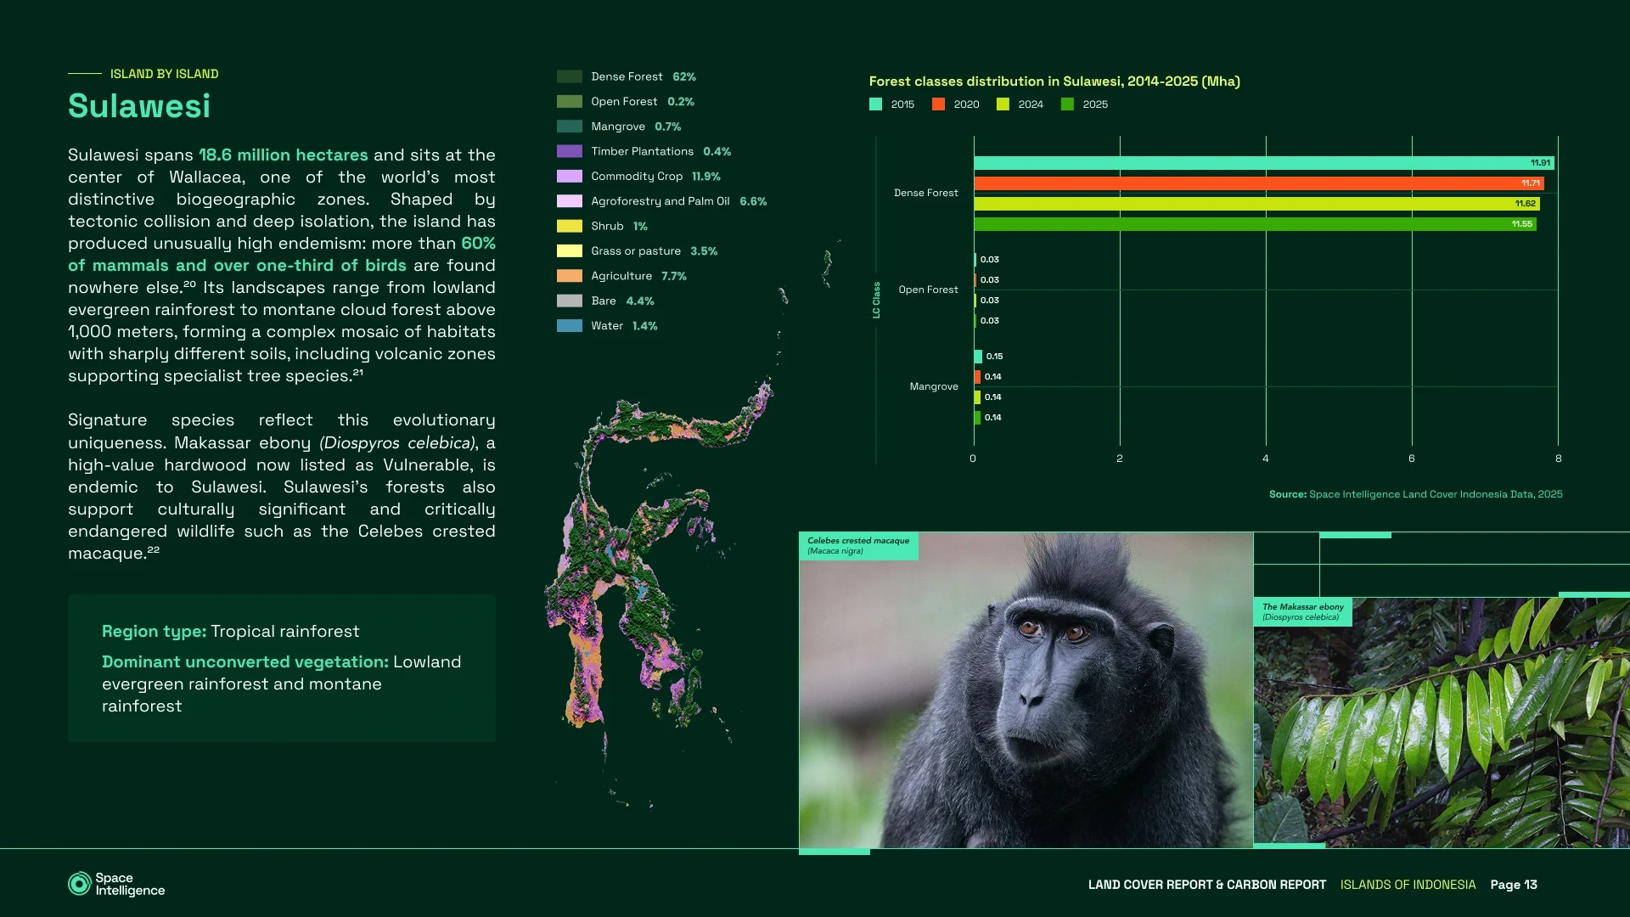Click the 2015 Dense Forest bar
Image resolution: width=1630 pixels, height=917 pixels.
coord(1263,163)
